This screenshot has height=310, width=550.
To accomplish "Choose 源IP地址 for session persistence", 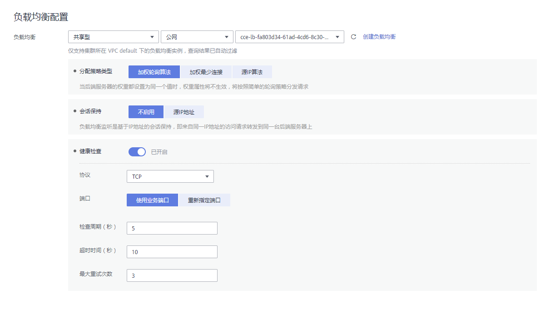I will 184,112.
